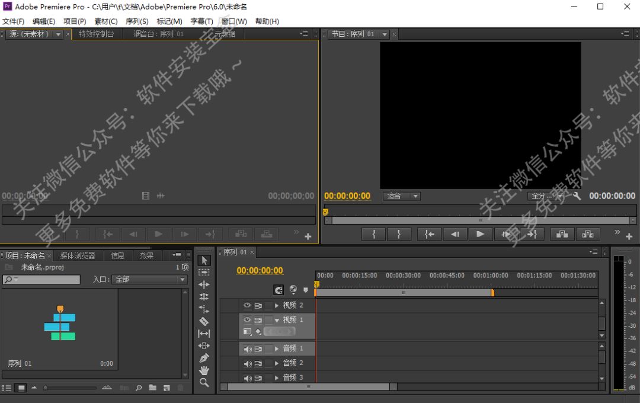Open the 适合 zoom level dropdown
The width and height of the screenshot is (640, 403).
(x=402, y=196)
